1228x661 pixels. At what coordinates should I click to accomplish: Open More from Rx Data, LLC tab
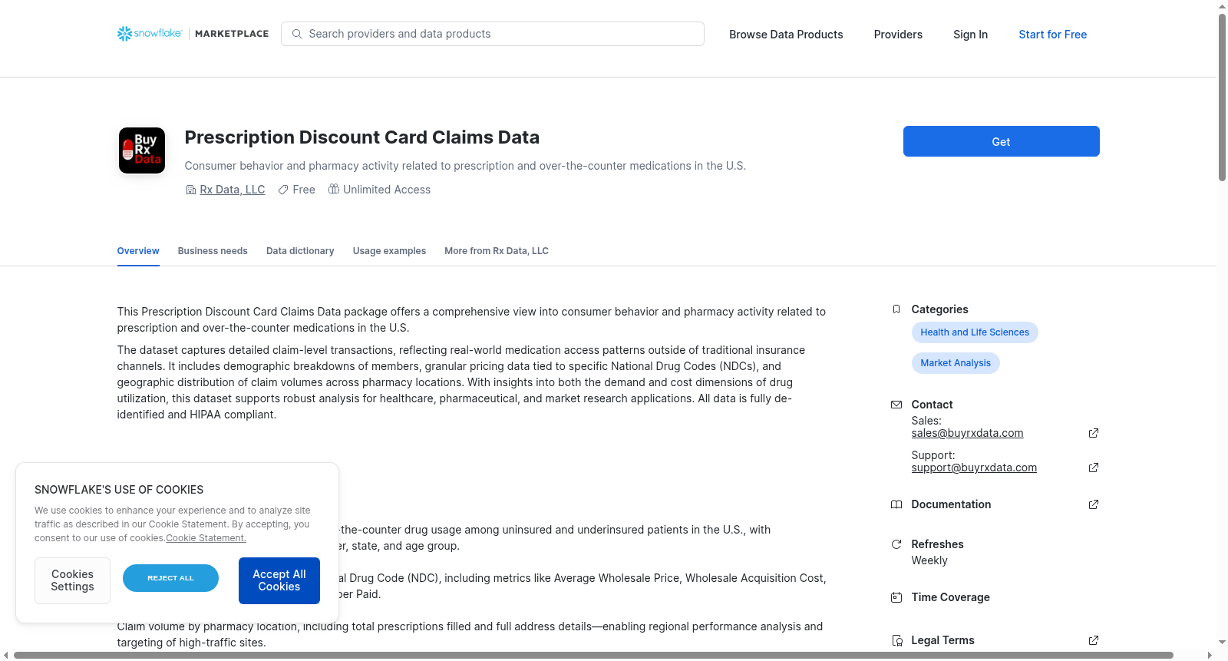(x=497, y=251)
